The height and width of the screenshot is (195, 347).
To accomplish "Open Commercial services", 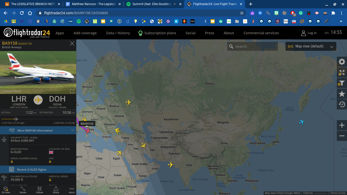I will pos(261,33).
